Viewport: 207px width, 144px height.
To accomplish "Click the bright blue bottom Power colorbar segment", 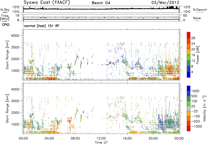I will 189,75.
